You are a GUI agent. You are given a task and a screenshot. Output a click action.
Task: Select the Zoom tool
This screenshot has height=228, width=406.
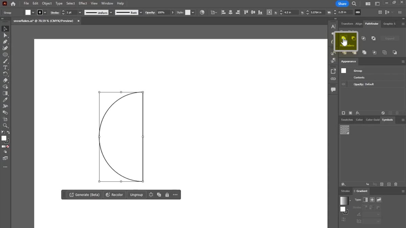5,125
